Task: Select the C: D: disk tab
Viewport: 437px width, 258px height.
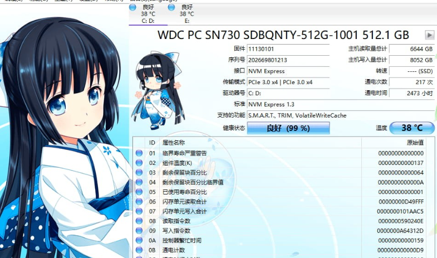Action: (148, 14)
